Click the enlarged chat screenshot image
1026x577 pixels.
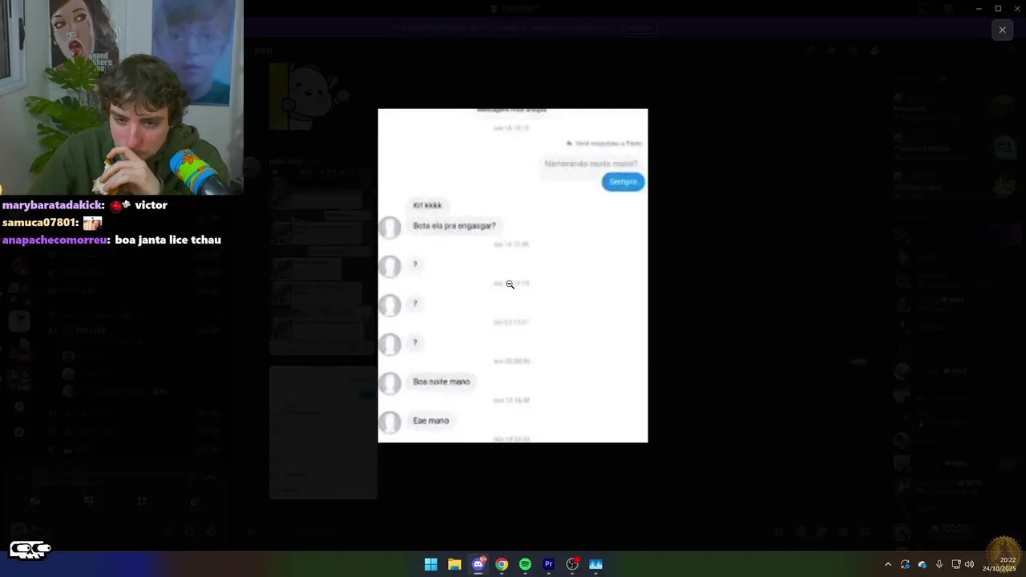click(x=513, y=276)
